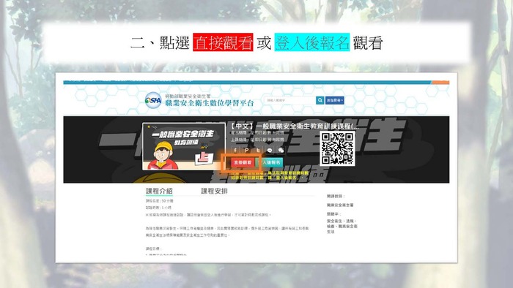This screenshot has width=513, height=288.
Task: Click the course cover thumbnail
Action: point(184,146)
